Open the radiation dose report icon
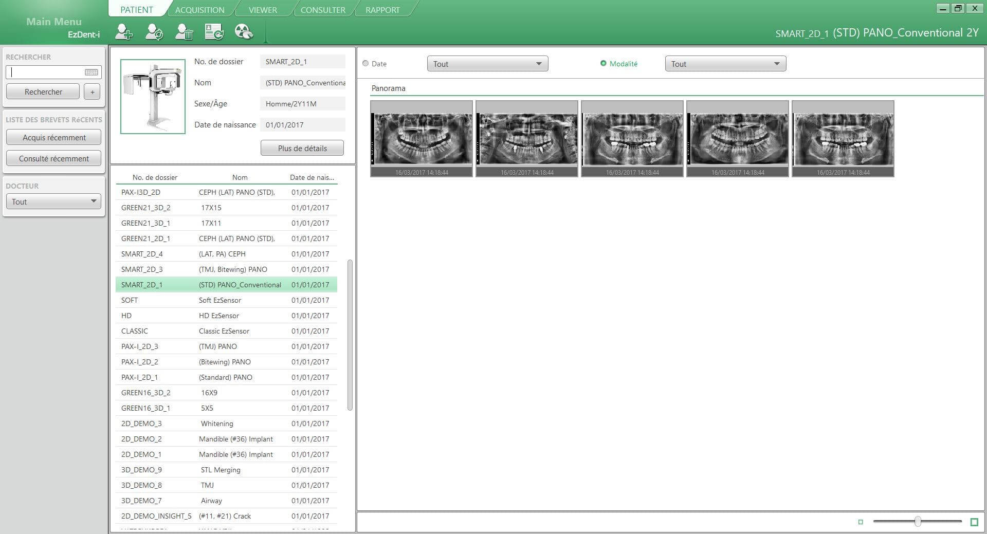The width and height of the screenshot is (987, 534). [244, 32]
